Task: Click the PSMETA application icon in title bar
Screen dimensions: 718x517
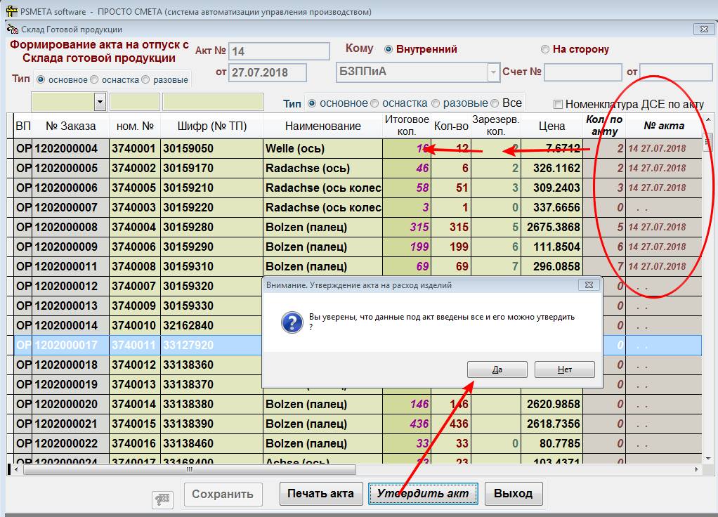Action: coord(11,12)
